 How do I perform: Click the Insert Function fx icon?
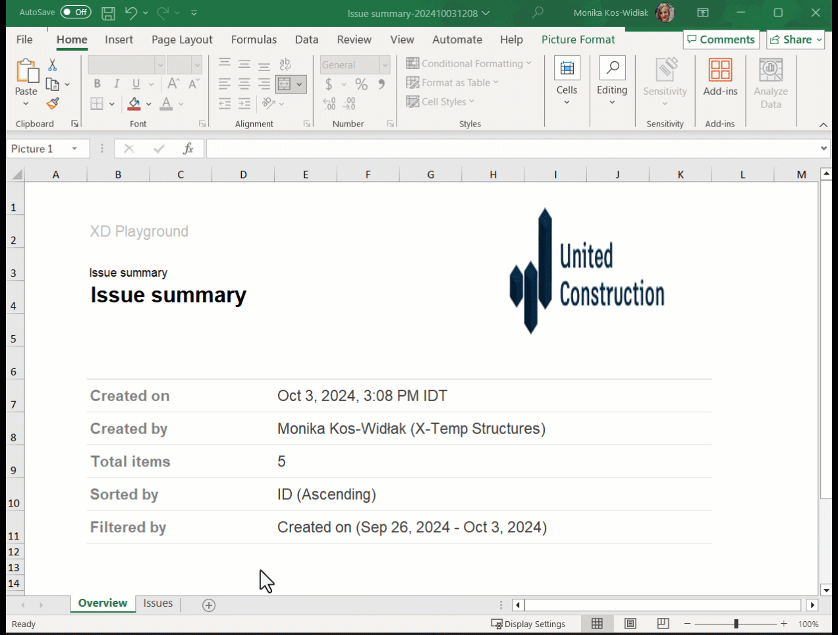point(188,149)
